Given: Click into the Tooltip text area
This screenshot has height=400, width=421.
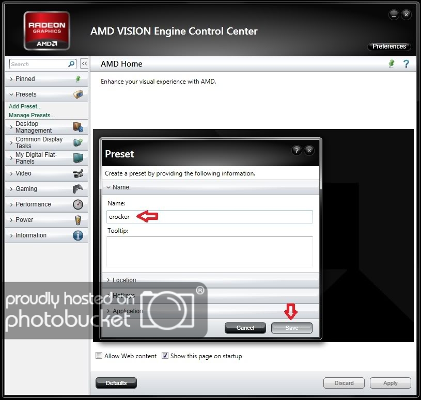Looking at the screenshot, I should 209,252.
